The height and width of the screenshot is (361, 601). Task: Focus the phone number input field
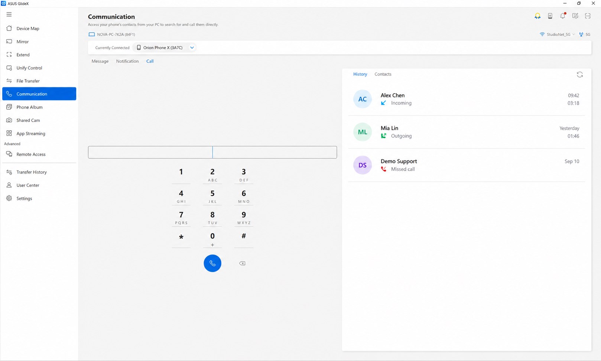(212, 152)
